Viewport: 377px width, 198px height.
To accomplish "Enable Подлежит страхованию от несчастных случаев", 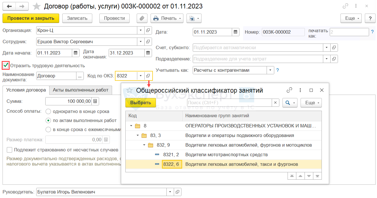I will [10, 150].
